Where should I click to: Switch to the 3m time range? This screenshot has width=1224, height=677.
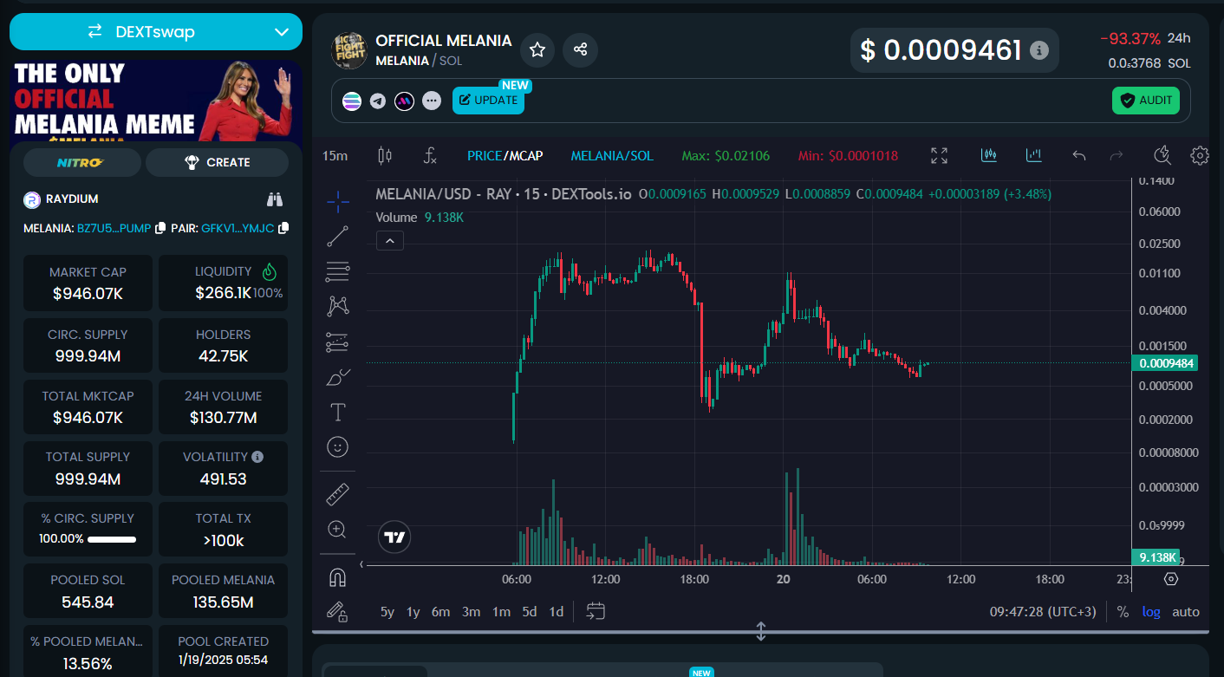click(x=471, y=611)
